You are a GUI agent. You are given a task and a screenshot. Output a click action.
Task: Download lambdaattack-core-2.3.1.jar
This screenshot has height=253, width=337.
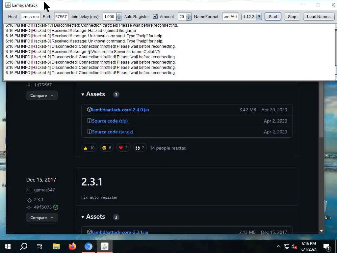[x=120, y=232]
